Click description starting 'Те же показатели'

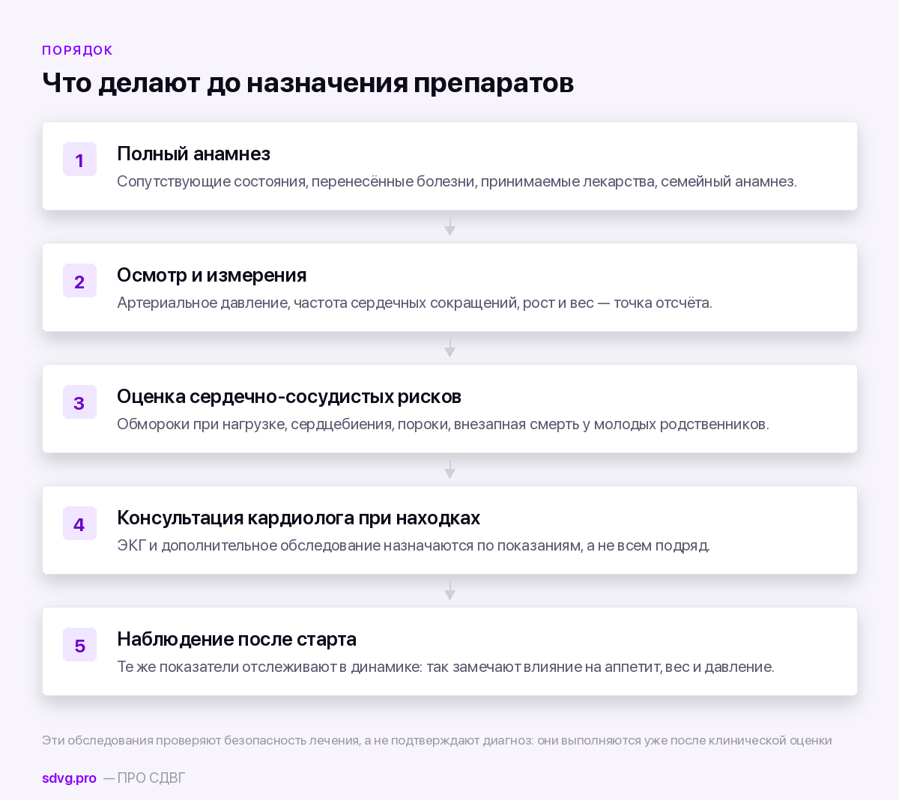[446, 667]
